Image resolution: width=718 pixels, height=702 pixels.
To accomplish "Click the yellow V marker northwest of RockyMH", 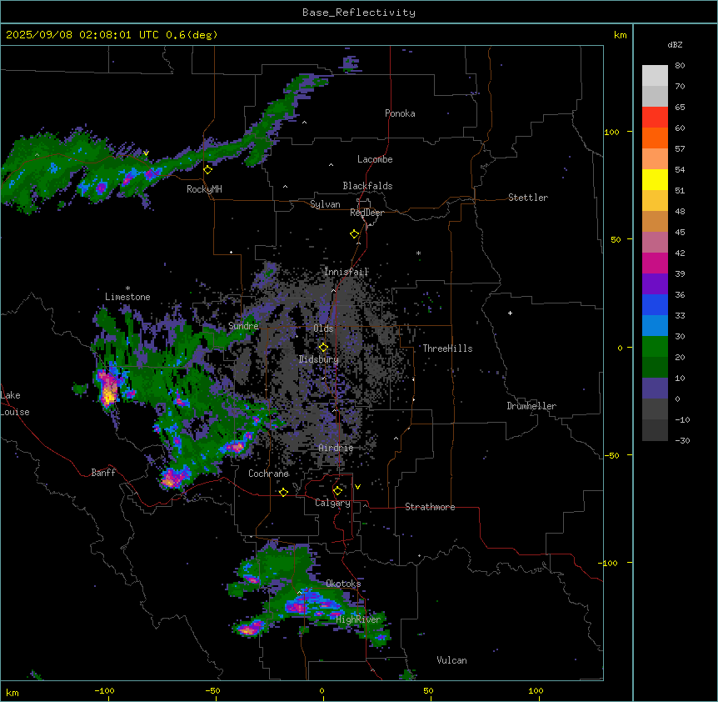I will [146, 153].
